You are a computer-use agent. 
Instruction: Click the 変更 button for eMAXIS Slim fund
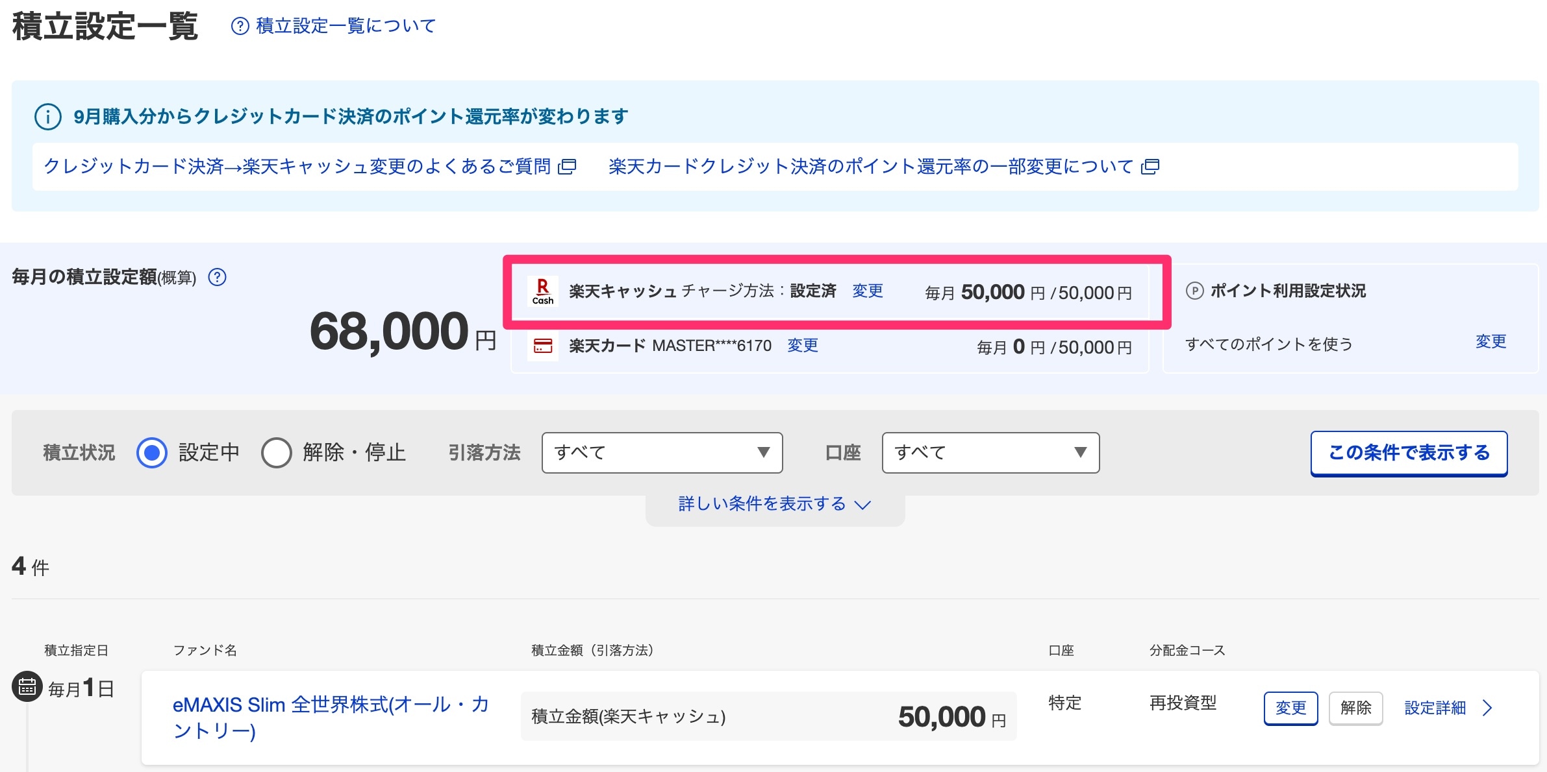pos(1290,708)
